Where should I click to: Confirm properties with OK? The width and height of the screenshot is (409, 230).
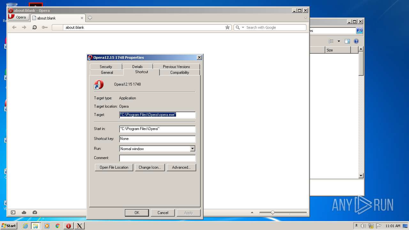point(137,213)
